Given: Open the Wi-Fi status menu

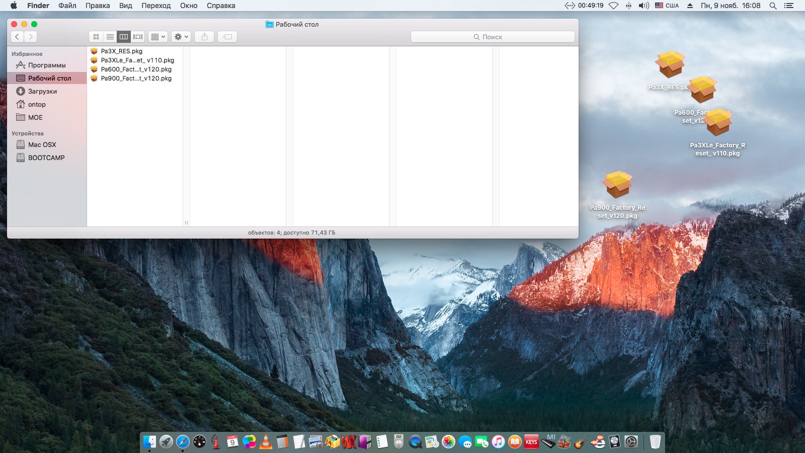Looking at the screenshot, I should tap(613, 6).
